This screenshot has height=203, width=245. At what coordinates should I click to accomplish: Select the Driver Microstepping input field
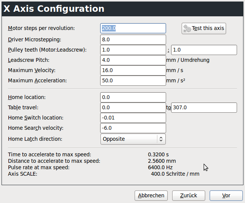pos(133,39)
